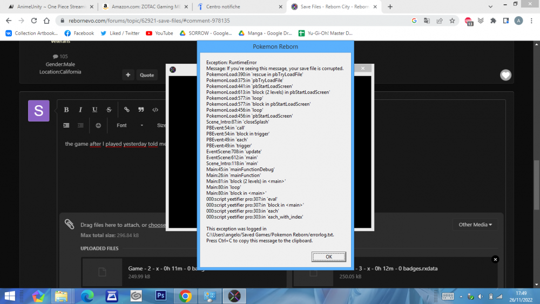Image resolution: width=540 pixels, height=304 pixels.
Task: Click the page vertical scrollbar
Action: point(537,184)
